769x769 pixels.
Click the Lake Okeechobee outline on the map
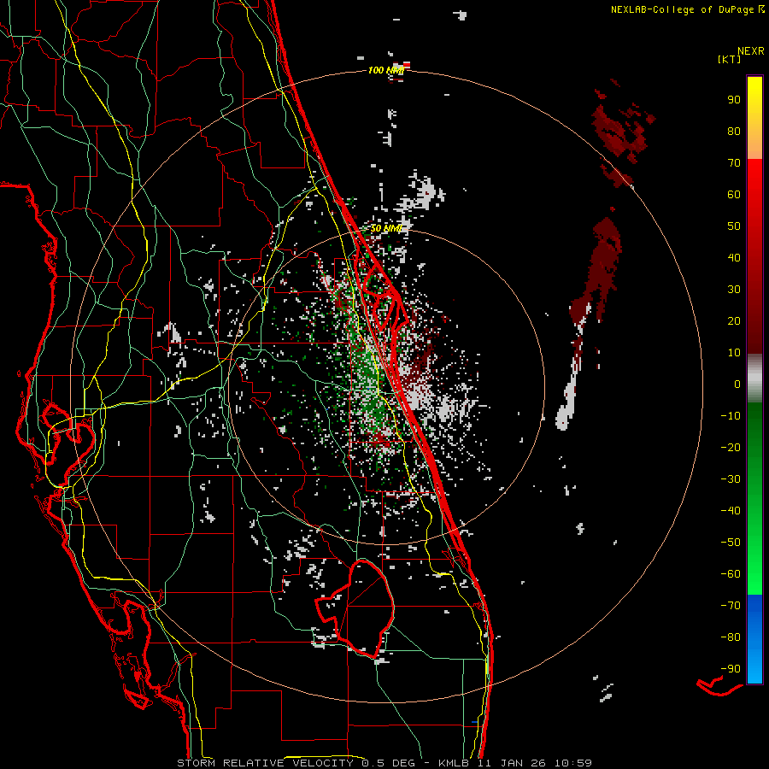tap(355, 608)
